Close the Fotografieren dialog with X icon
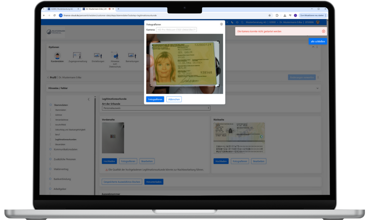 pos(222,24)
